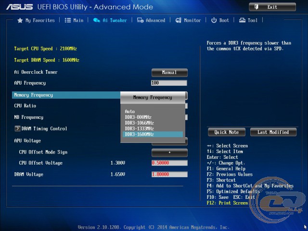
Task: Click the CPU Offset Voltage label
Action: point(40,163)
